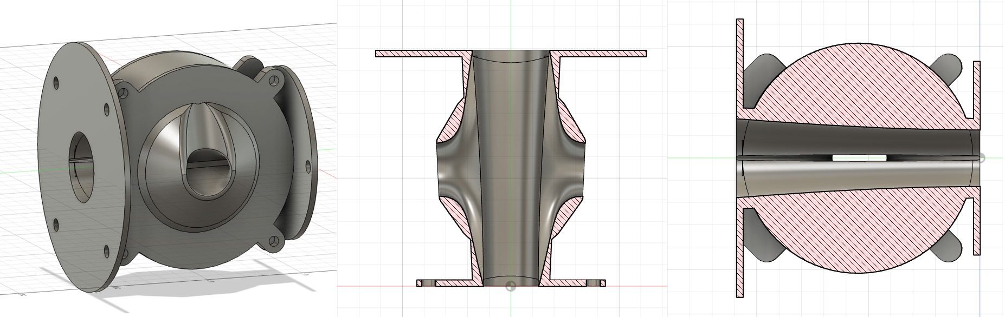Click the origin point in the middle section view
Viewport: 1005px width, 317px height.
point(510,286)
